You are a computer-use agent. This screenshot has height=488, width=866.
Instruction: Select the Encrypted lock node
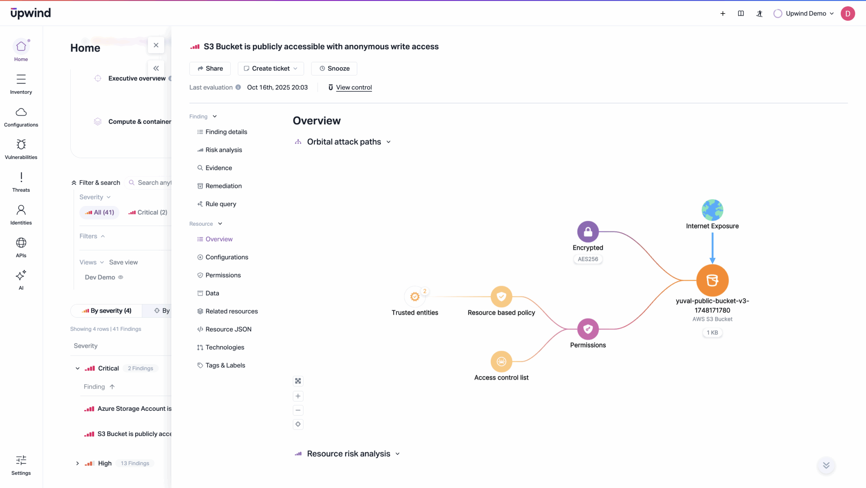point(588,232)
